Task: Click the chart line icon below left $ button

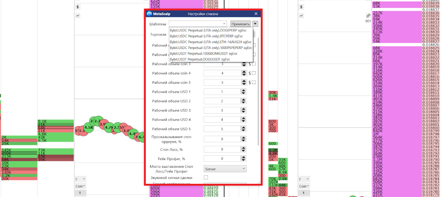Action: (x=78, y=16)
